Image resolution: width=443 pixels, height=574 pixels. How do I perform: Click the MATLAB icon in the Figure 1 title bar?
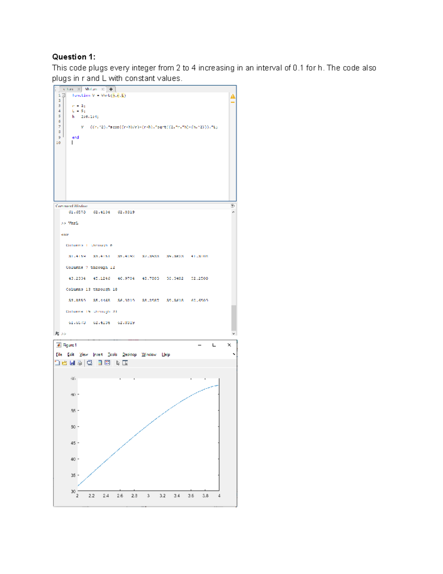point(59,344)
